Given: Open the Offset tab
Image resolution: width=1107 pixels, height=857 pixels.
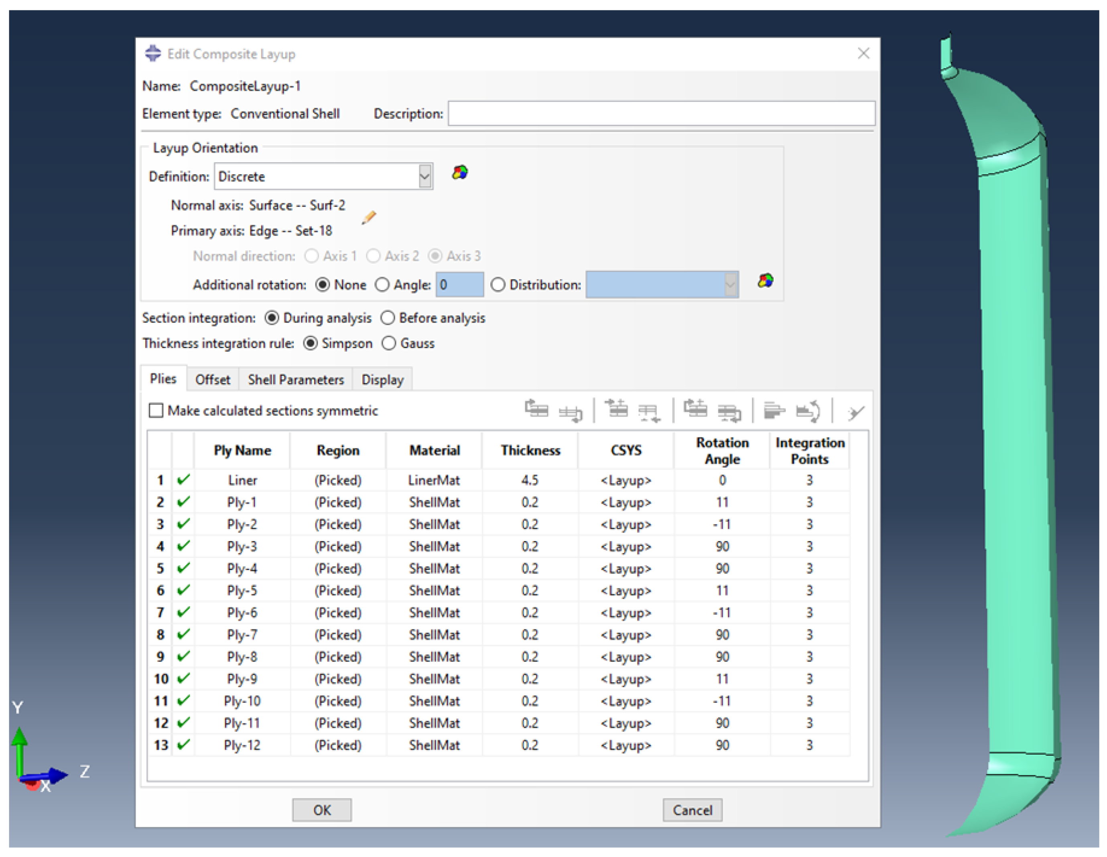Looking at the screenshot, I should point(212,380).
